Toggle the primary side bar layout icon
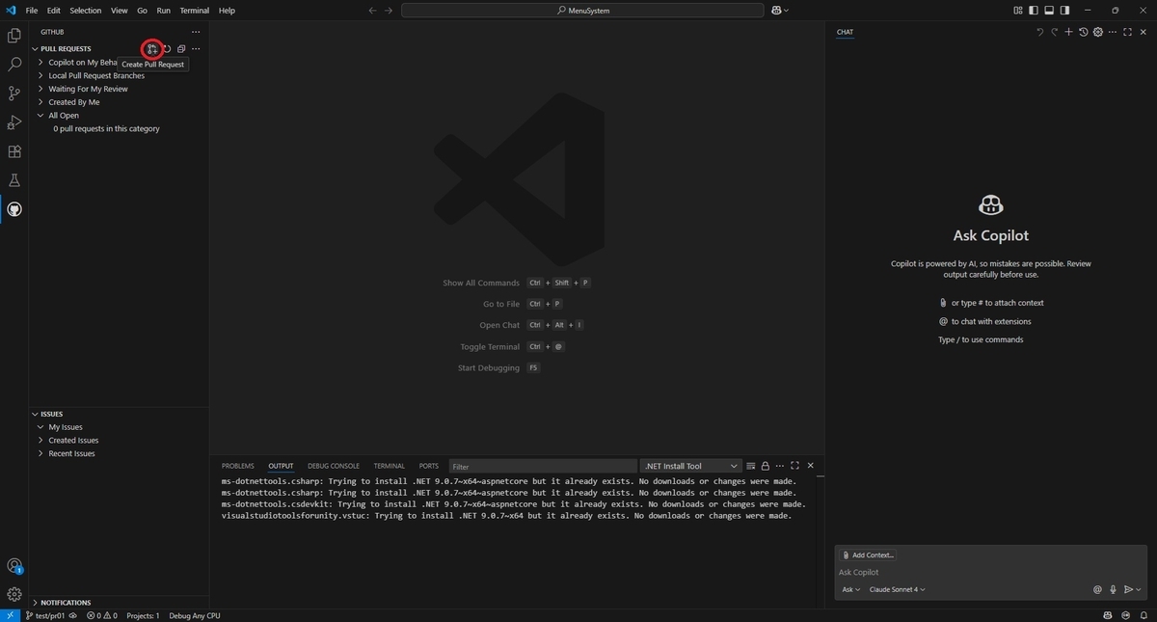This screenshot has width=1157, height=622. tap(1034, 11)
